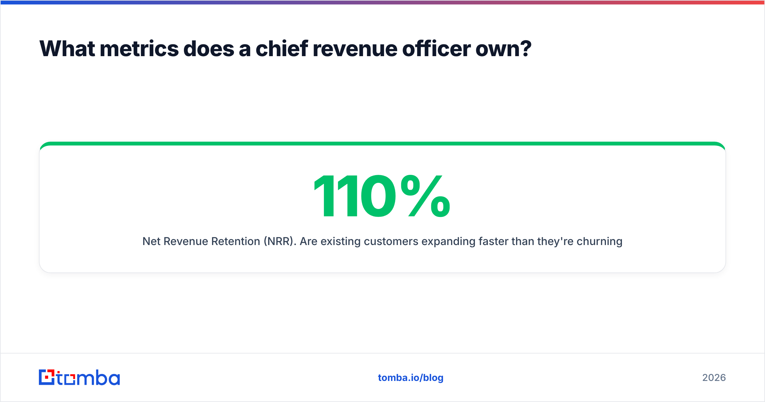Click the Tomba logo

click(79, 377)
